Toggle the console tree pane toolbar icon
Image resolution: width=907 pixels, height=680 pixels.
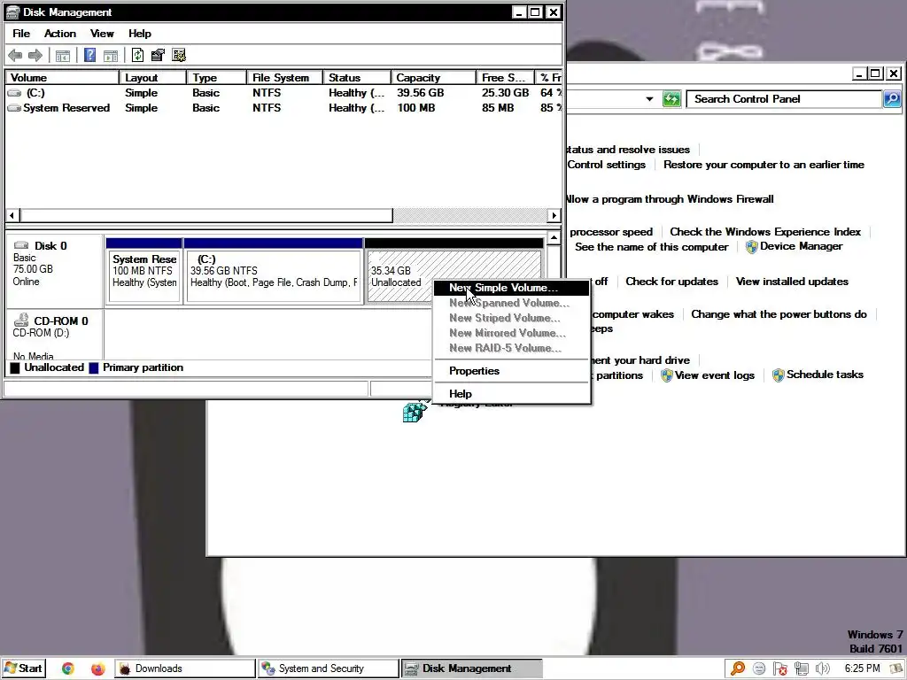[63, 56]
